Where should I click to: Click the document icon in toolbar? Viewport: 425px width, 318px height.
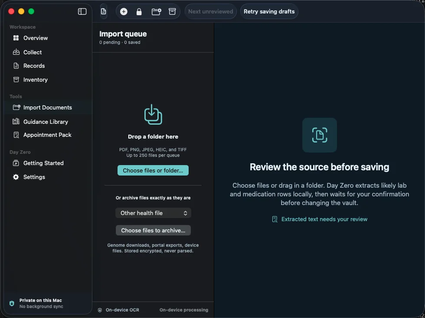tap(103, 11)
